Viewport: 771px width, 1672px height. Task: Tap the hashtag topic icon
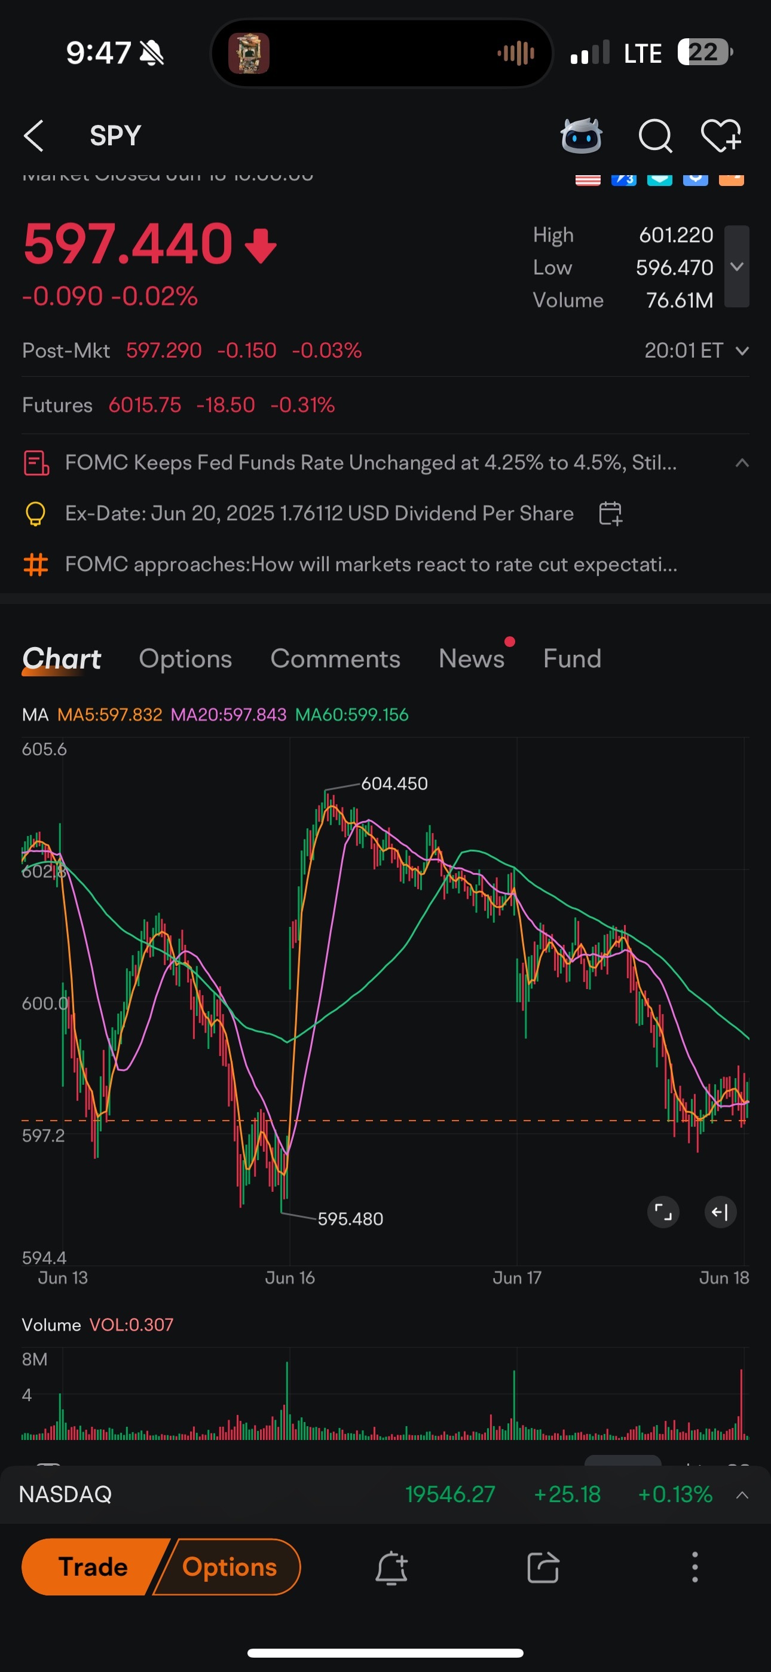click(36, 564)
